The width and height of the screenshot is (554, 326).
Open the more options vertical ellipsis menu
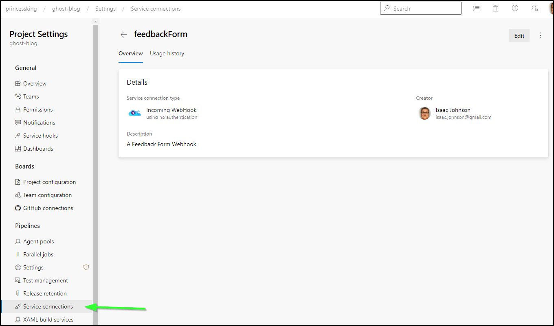click(x=541, y=35)
